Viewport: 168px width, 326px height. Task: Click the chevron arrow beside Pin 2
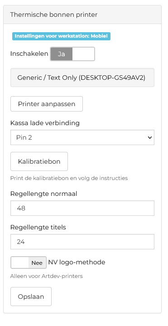(150, 137)
